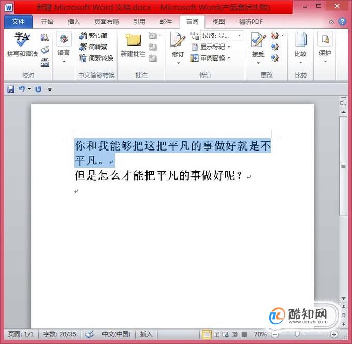Image resolution: width=352 pixels, height=344 pixels.
Task: Open Word Help question mark icon
Action: (342, 22)
